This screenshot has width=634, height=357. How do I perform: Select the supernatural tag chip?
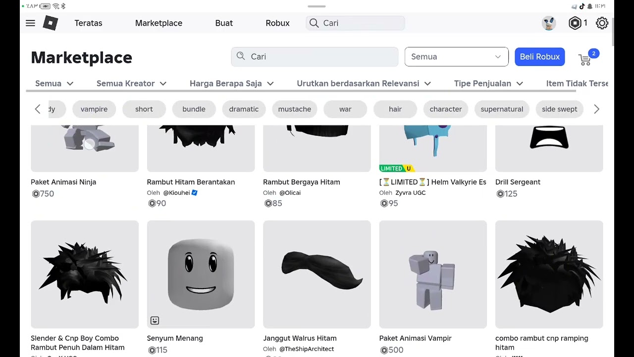[502, 109]
